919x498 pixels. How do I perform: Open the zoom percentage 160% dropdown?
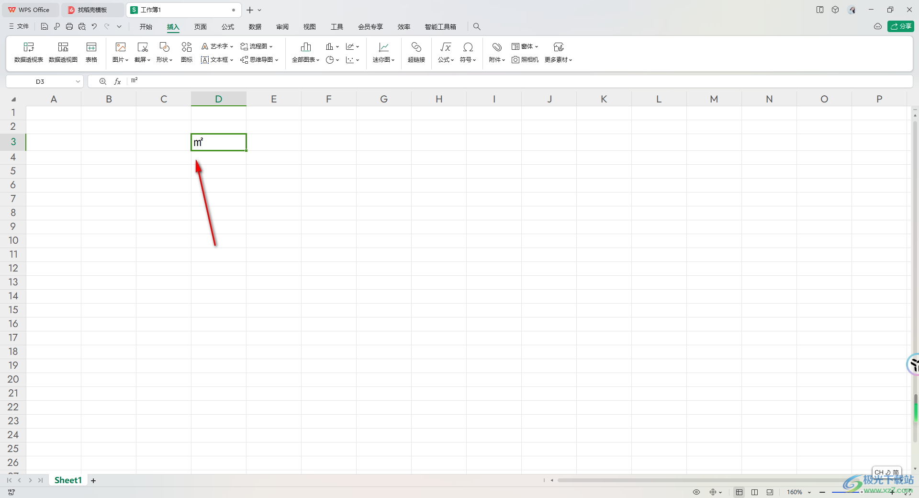(809, 492)
